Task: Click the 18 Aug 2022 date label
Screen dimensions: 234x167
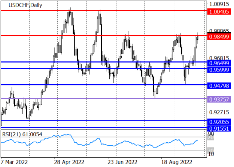Action: pos(177,162)
